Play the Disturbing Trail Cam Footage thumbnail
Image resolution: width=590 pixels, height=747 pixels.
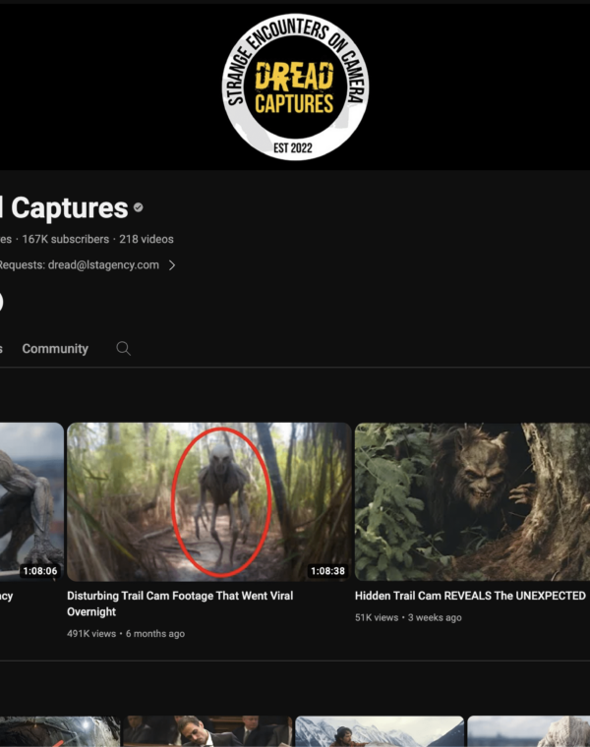coord(209,501)
